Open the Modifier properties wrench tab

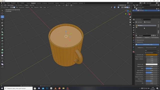pos(133,40)
